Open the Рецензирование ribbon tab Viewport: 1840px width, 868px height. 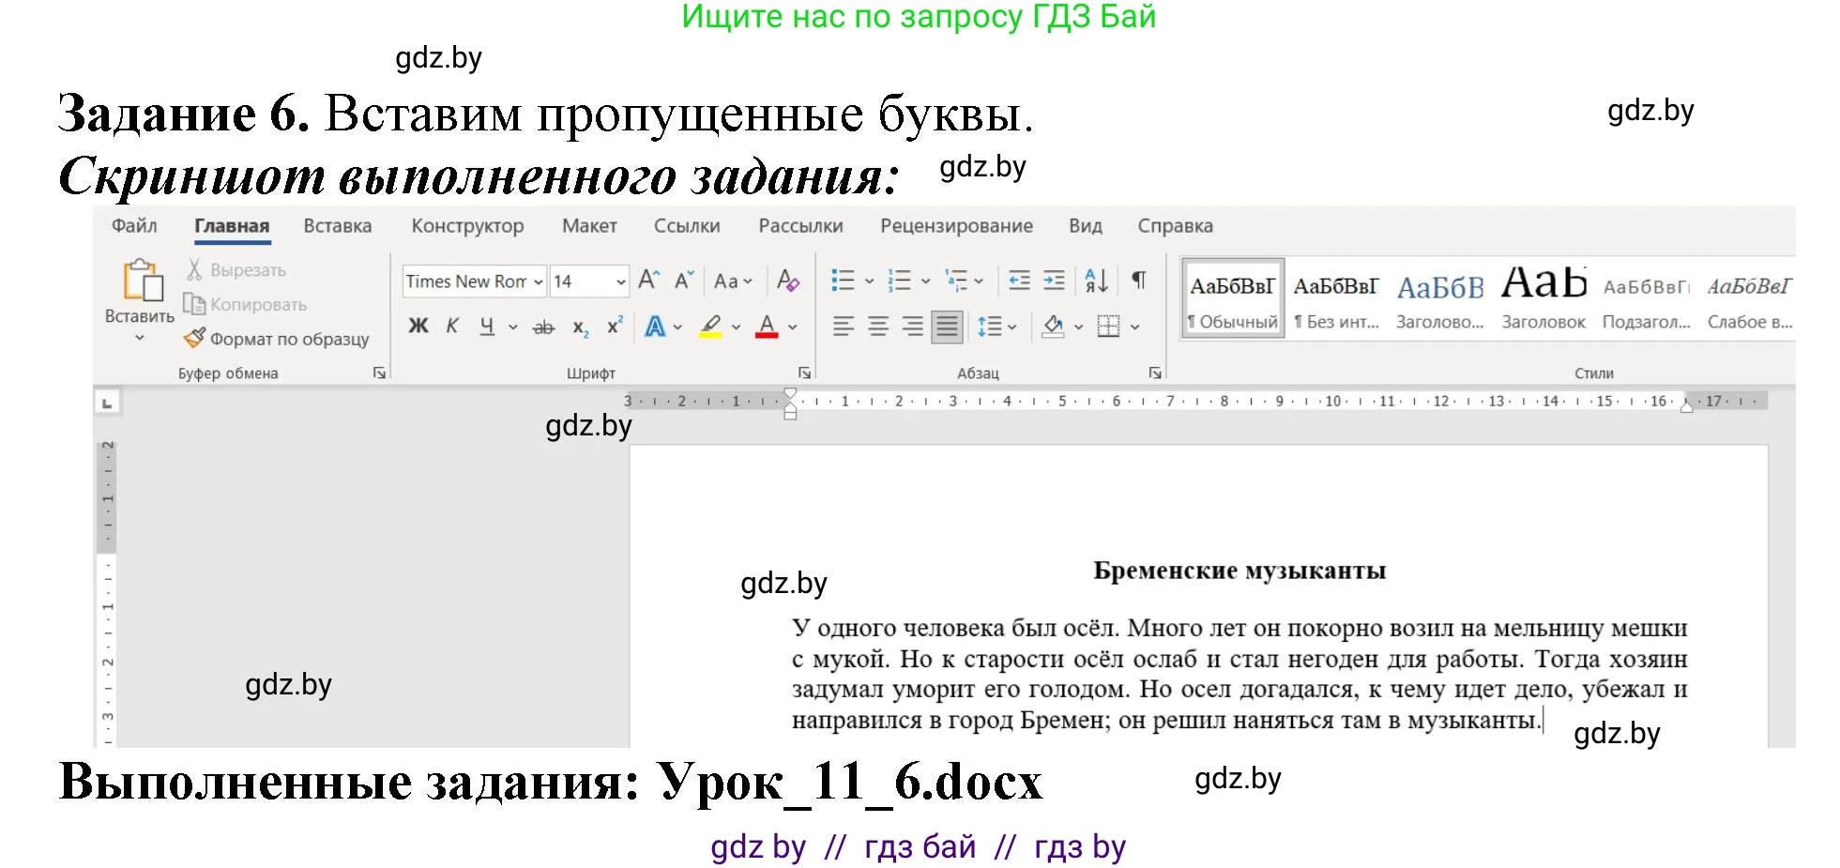[956, 225]
